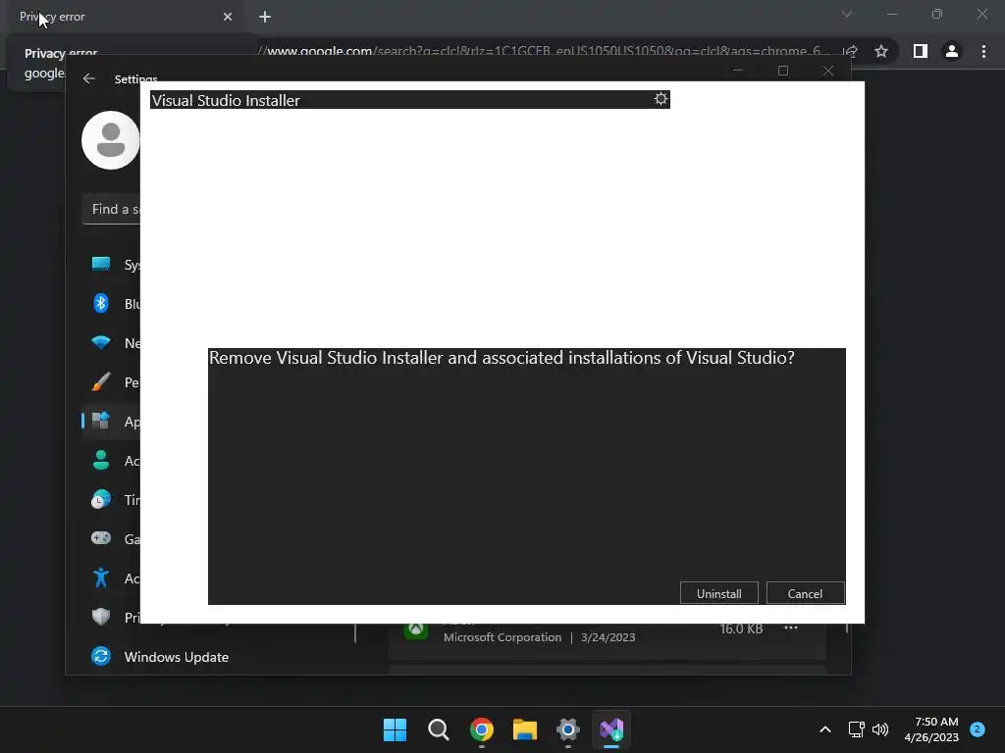Open Windows Update in Settings sidebar
The image size is (1005, 753).
(160, 657)
